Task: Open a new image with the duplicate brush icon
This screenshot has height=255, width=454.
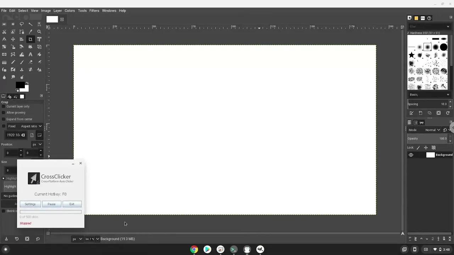Action: pyautogui.click(x=430, y=113)
